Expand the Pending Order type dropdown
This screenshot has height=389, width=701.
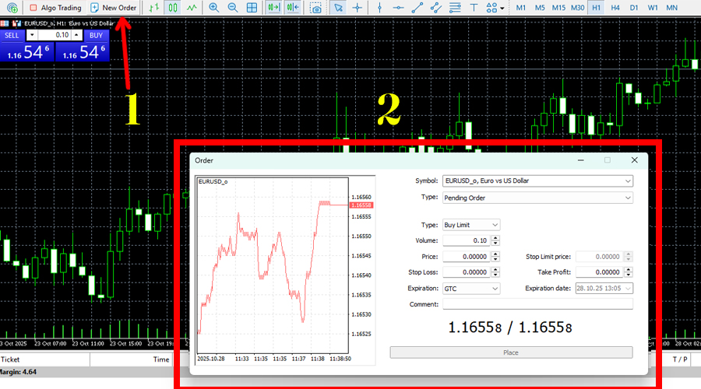(x=537, y=198)
